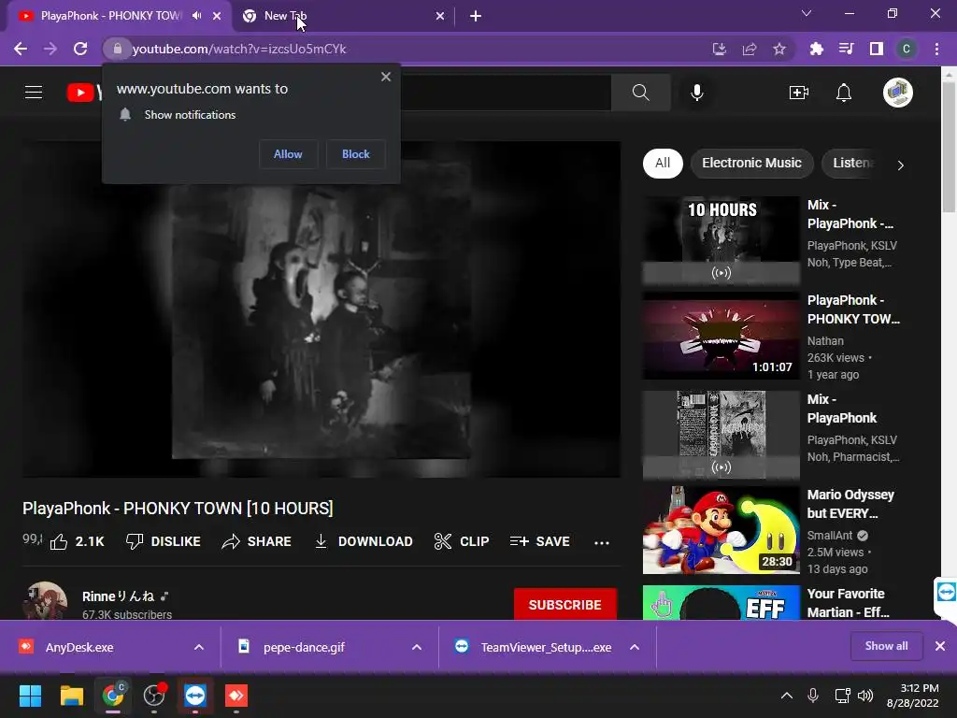Start voice search with microphone icon
The image size is (957, 718).
(697, 93)
